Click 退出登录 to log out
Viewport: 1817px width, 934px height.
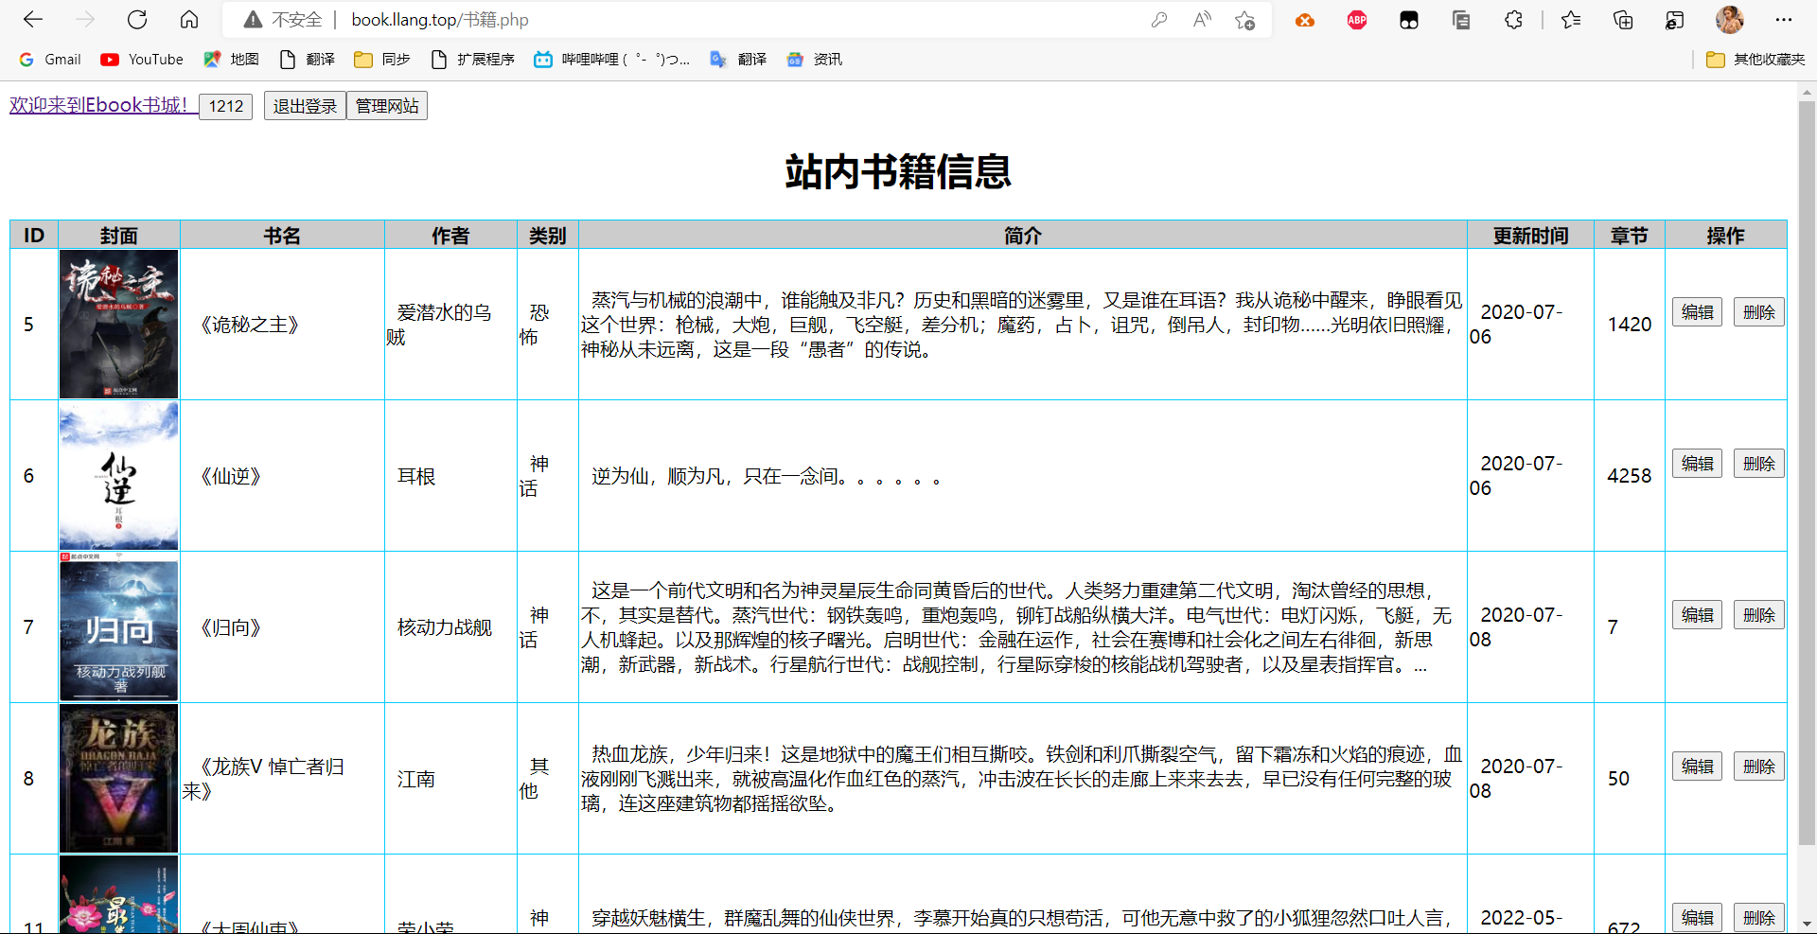click(x=305, y=106)
